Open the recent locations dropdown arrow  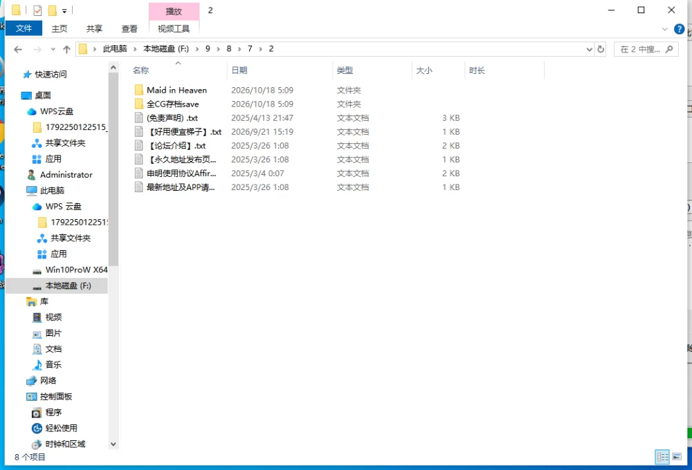(53, 49)
